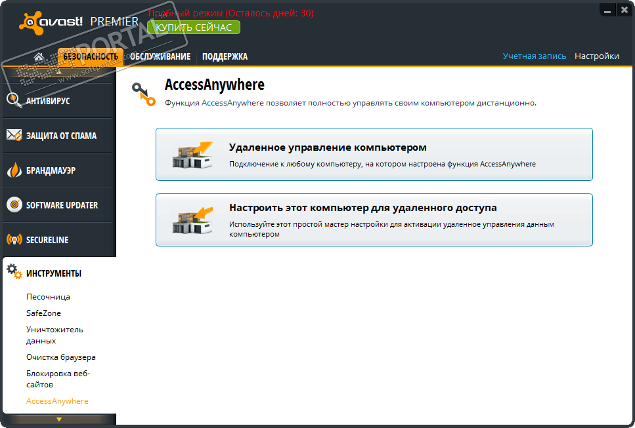Click the setup incoming-arrow house icon
635x428 pixels.
(192, 220)
